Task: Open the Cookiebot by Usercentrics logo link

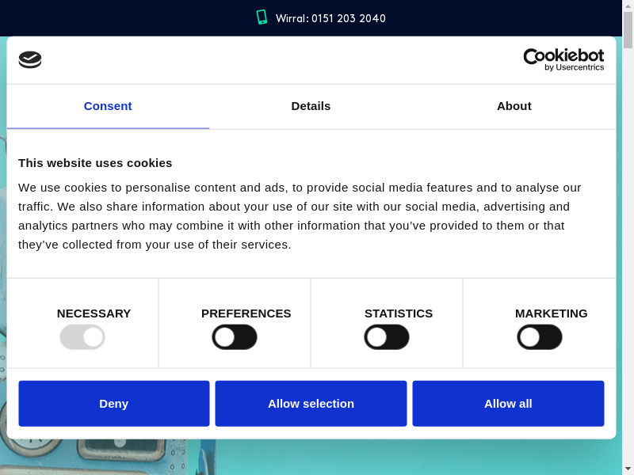Action: [563, 59]
